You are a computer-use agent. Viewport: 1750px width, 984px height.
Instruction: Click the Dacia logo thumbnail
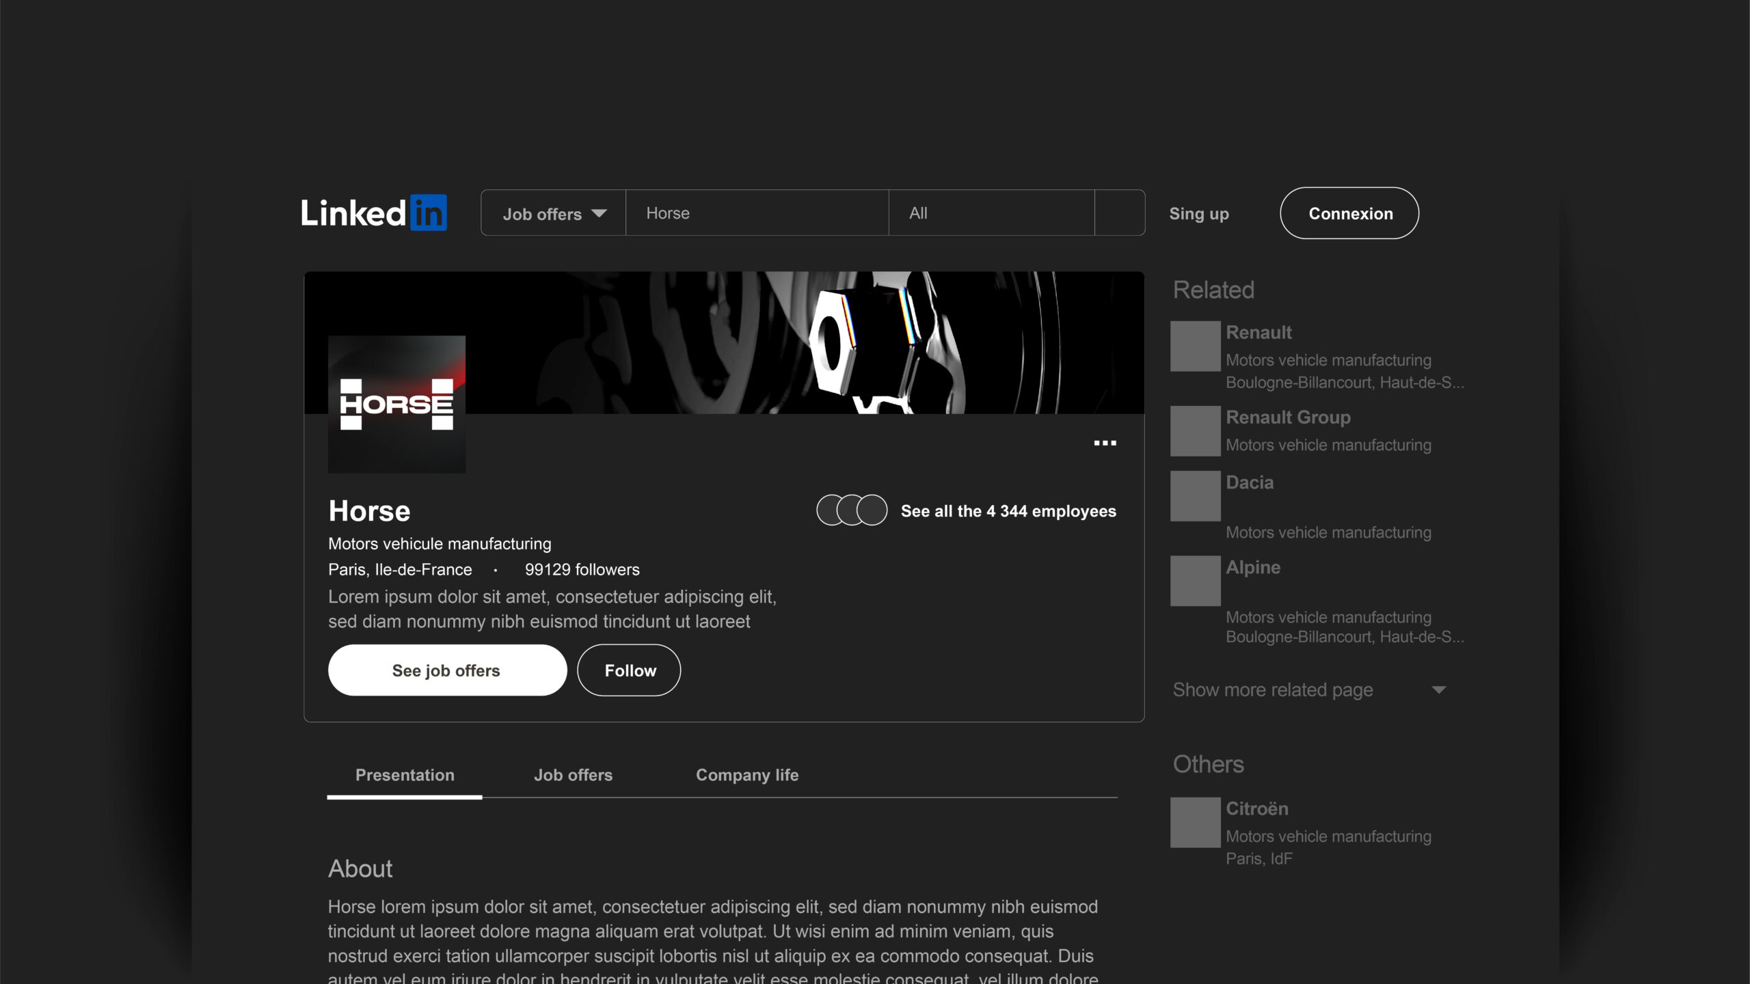1196,496
